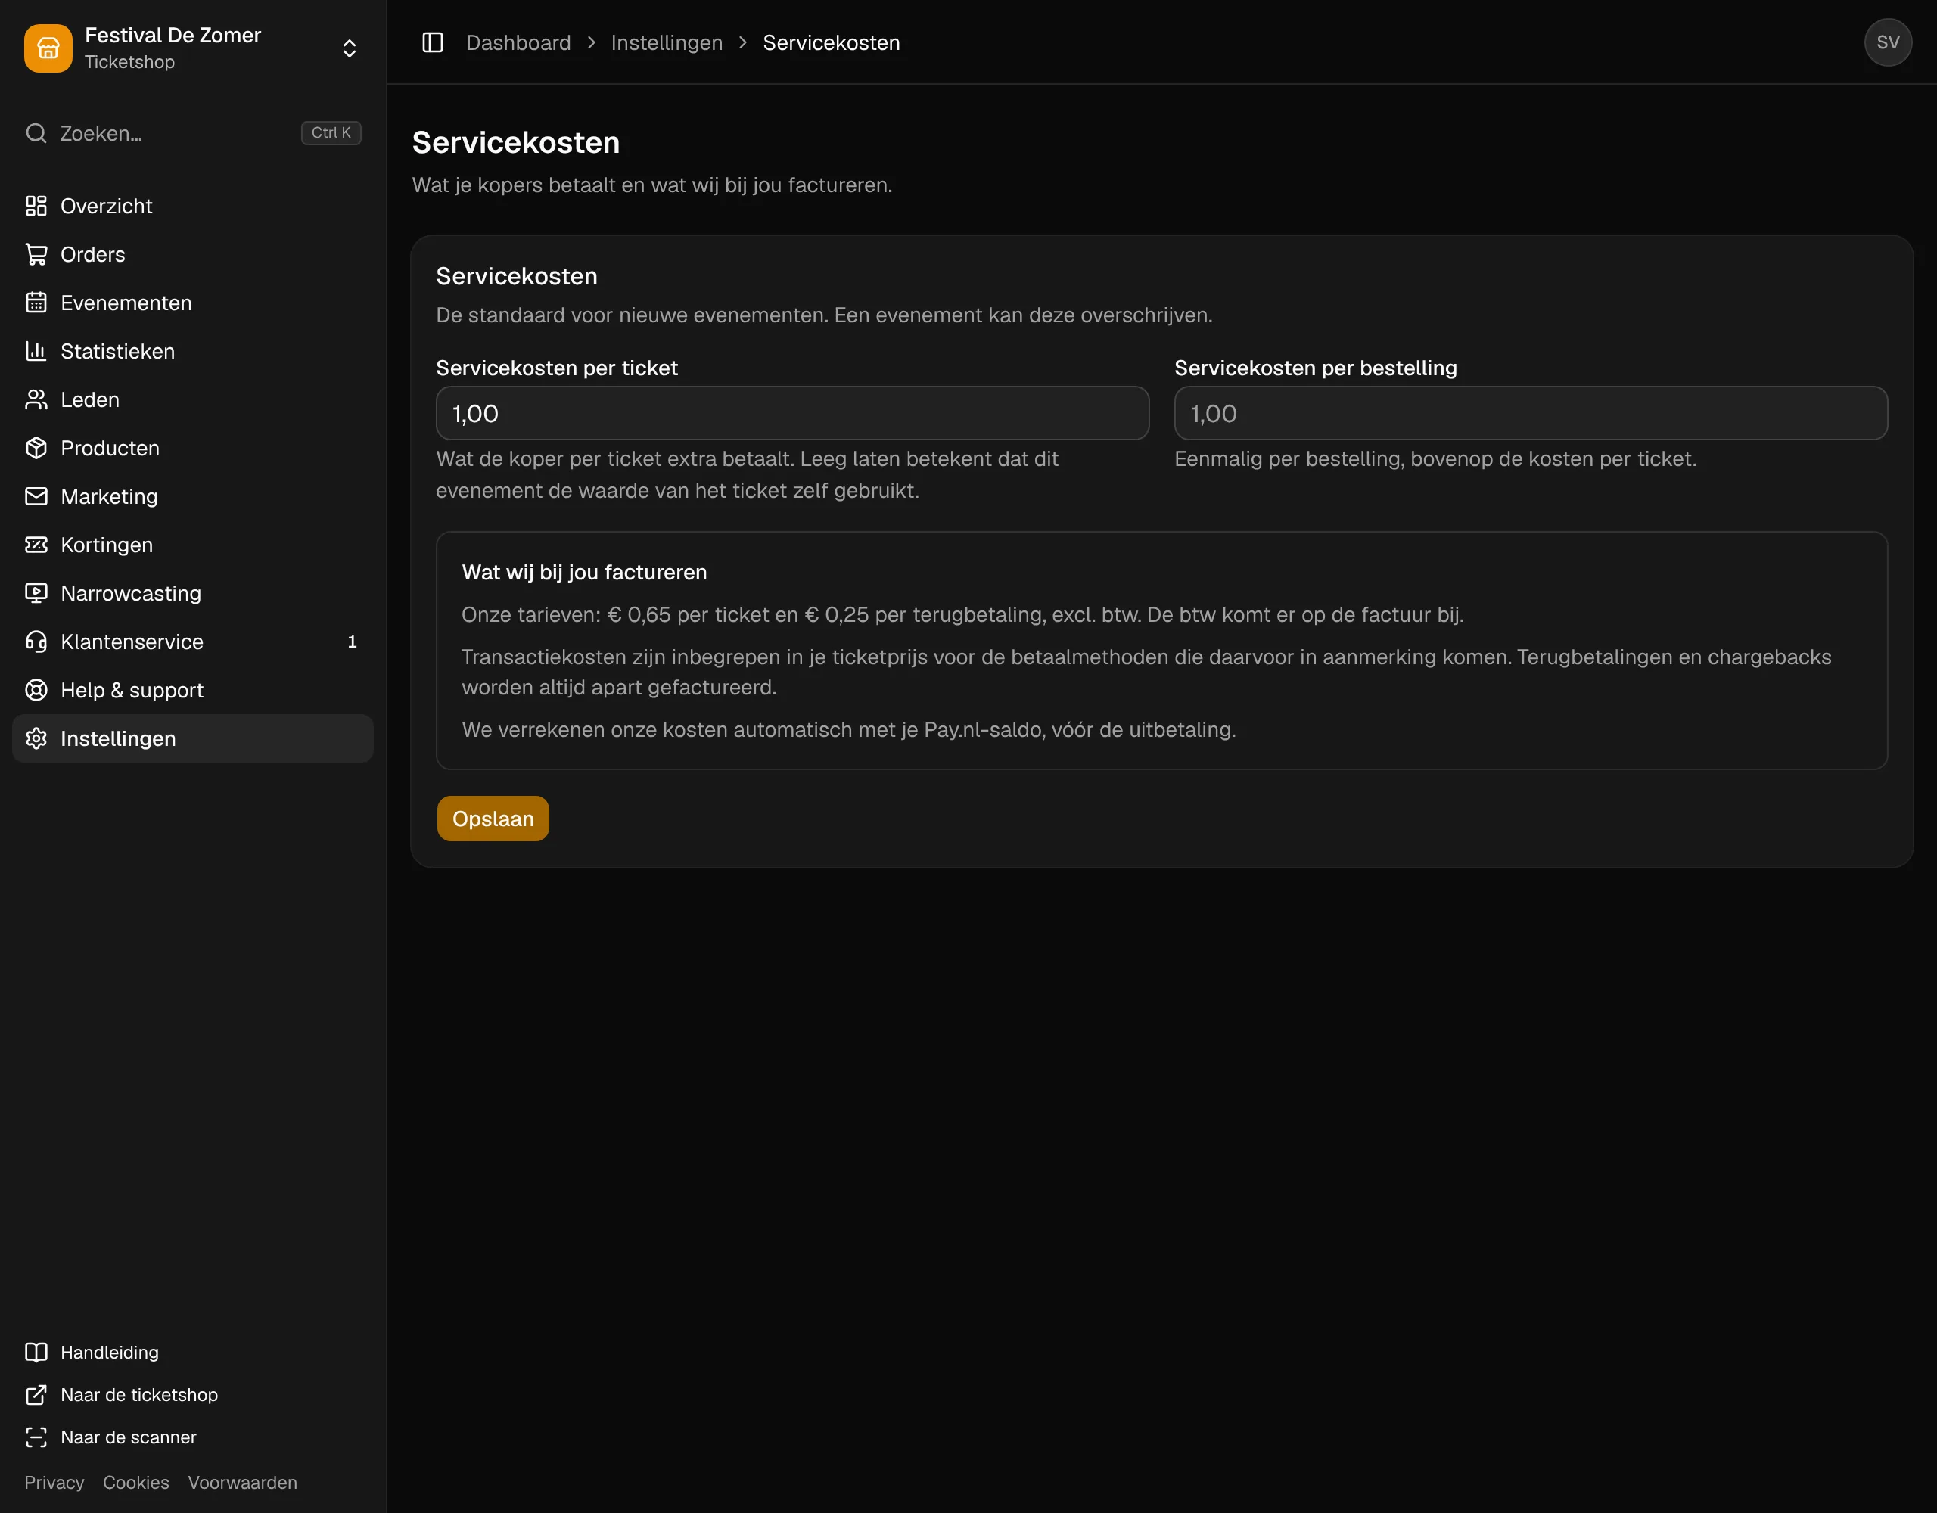Screen dimensions: 1937x1513
Task: Click the 'Wat wij bij jou factureren' heading
Action: 584,573
